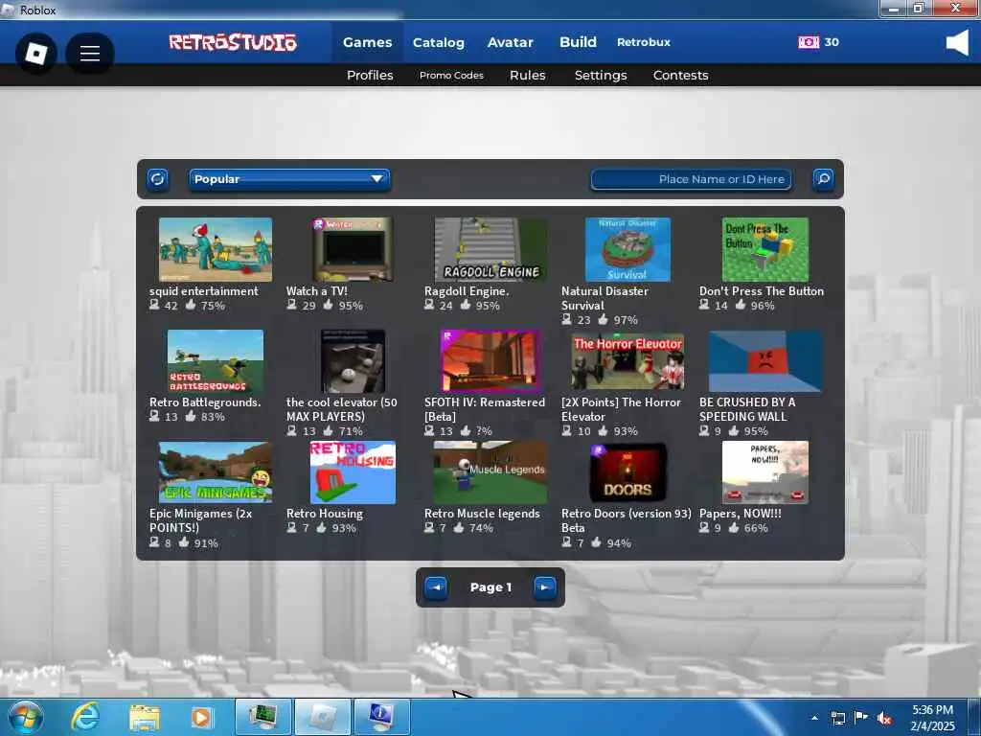This screenshot has height=736, width=981.
Task: Open the cool elevator thumbnail
Action: click(353, 361)
